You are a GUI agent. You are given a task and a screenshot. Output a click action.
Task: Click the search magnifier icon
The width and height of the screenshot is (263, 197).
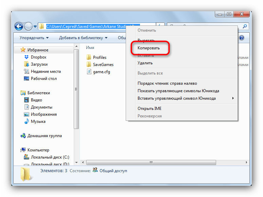click(x=245, y=26)
